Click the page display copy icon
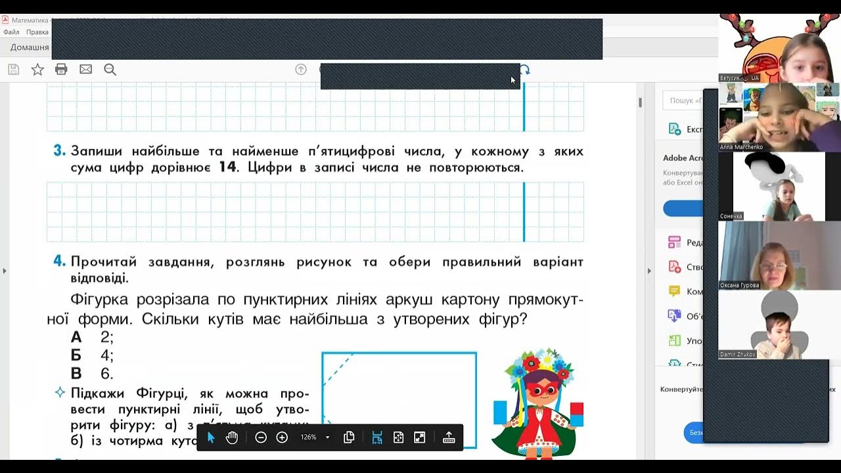Screen dimensions: 841x473 pyautogui.click(x=349, y=438)
